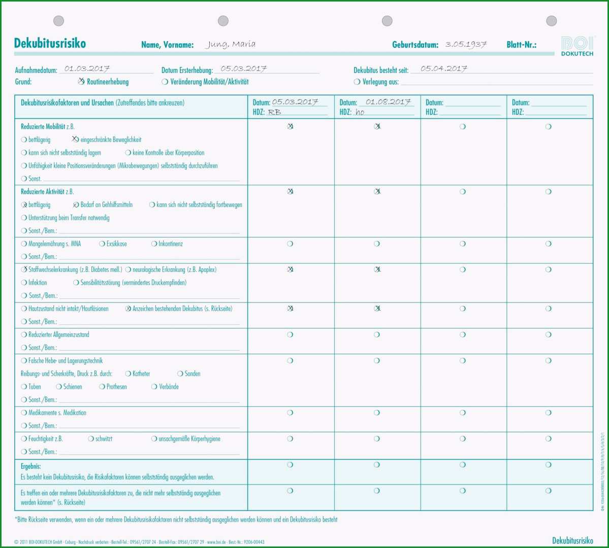The width and height of the screenshot is (609, 548).
Task: Toggle eingeschränkte Beweglichkeit checkbox
Action: 76,140
